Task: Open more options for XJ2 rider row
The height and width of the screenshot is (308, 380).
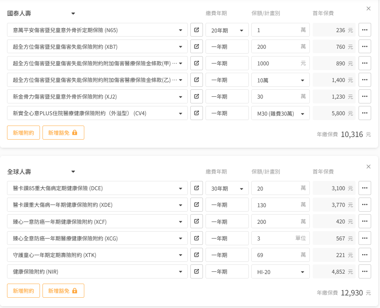Action: click(364, 96)
